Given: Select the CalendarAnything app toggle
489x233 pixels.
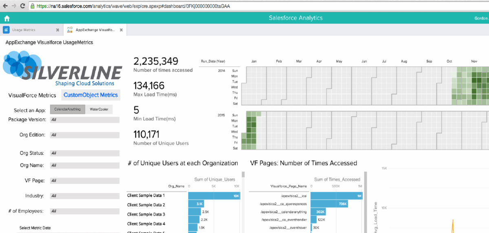Looking at the screenshot, I should click(x=68, y=109).
